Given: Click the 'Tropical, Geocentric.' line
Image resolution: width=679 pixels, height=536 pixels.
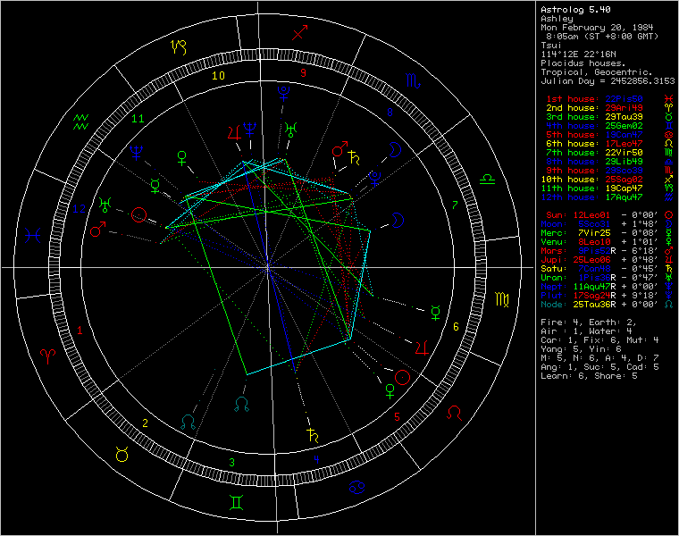Looking at the screenshot, I should pos(597,72).
